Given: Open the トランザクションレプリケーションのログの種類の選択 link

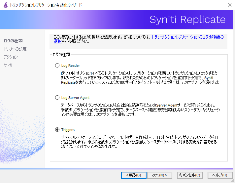Looking at the screenshot, I should [x=188, y=37].
